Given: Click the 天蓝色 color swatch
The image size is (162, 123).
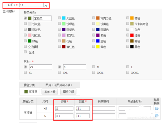Looking at the screenshot, I should pos(64,18).
